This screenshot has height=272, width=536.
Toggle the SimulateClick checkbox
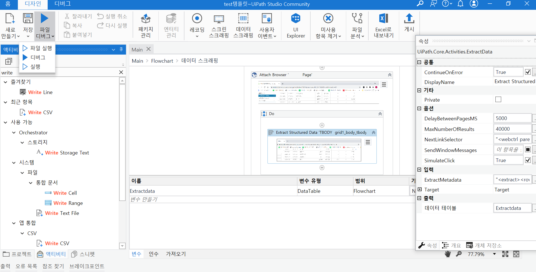coord(528,160)
